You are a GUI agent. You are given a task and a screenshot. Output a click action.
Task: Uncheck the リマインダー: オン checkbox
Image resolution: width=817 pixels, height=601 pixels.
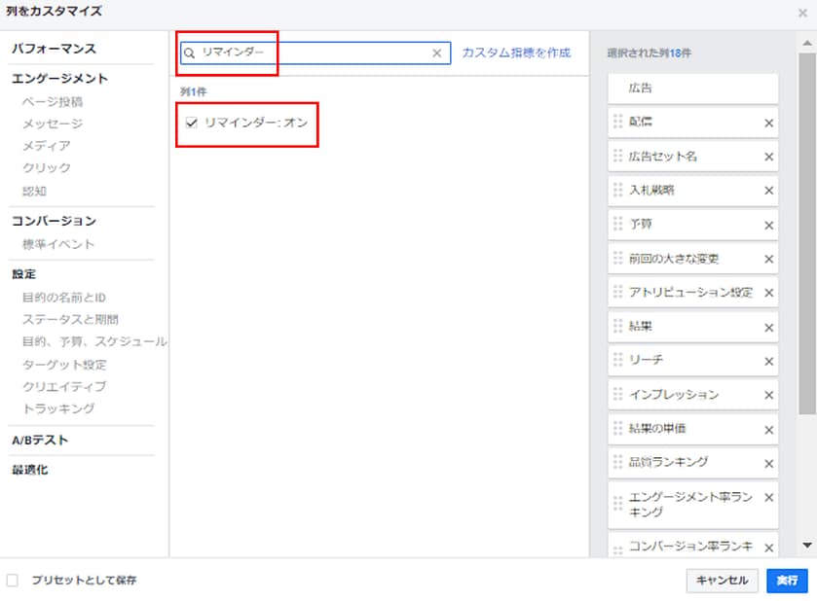pyautogui.click(x=192, y=123)
